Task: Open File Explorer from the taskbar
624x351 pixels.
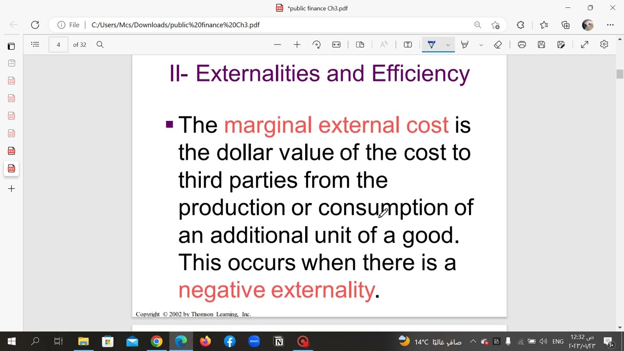Action: pos(83,341)
